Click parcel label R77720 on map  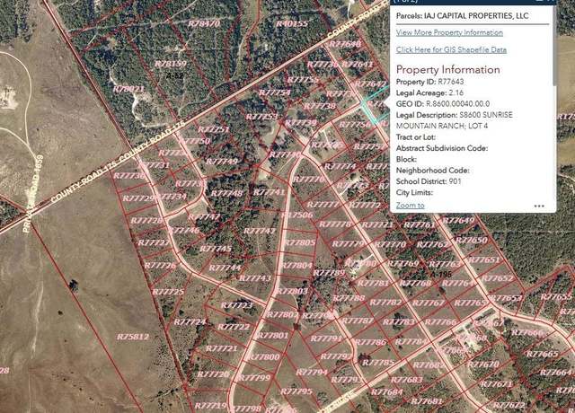(x=213, y=374)
